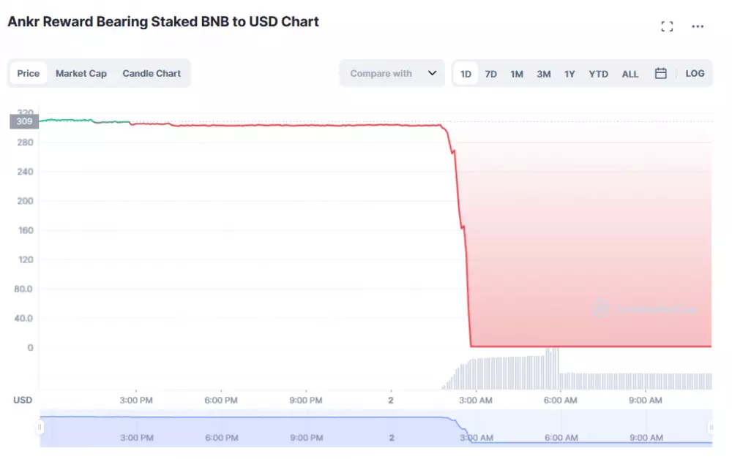Image resolution: width=732 pixels, height=459 pixels.
Task: Switch to the Market Cap tab
Action: pos(81,73)
